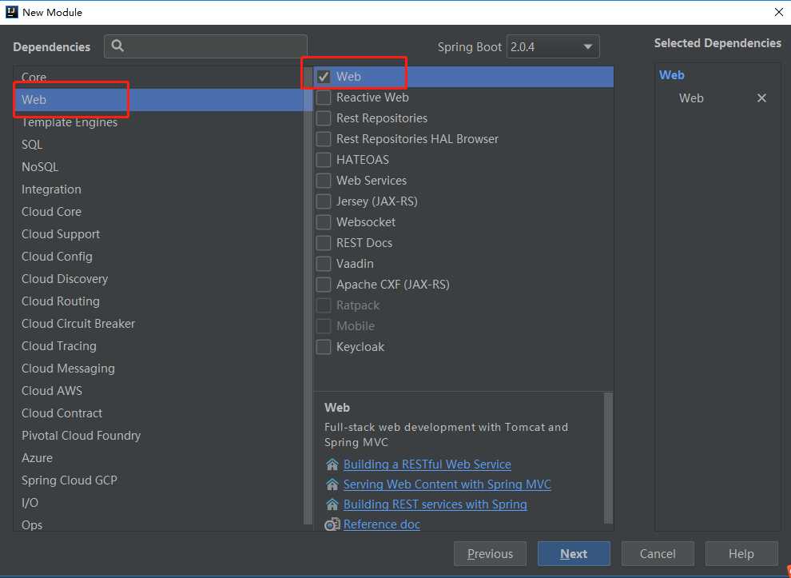This screenshot has height=578, width=791.
Task: Click the Next button
Action: (x=574, y=554)
